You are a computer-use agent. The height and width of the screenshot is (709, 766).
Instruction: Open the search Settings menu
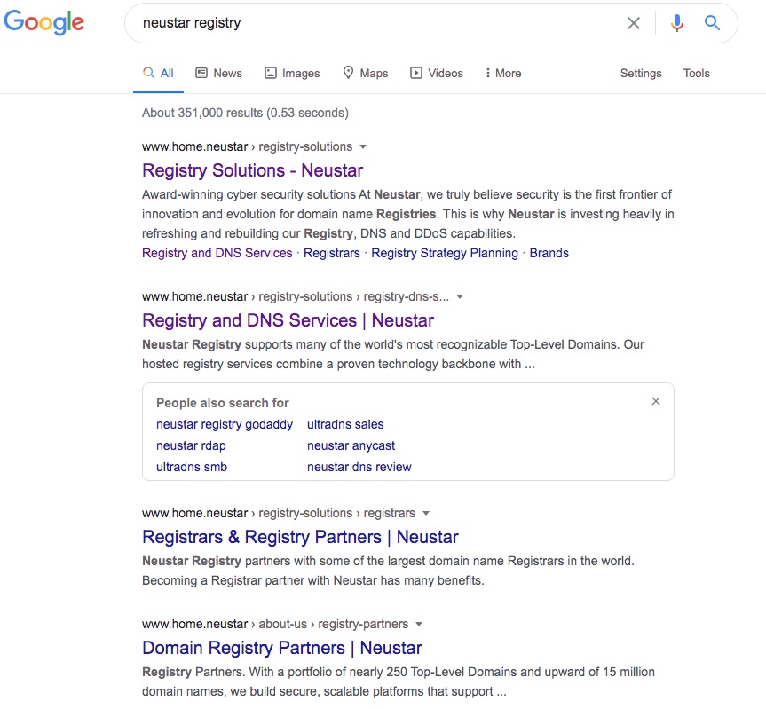pos(641,74)
